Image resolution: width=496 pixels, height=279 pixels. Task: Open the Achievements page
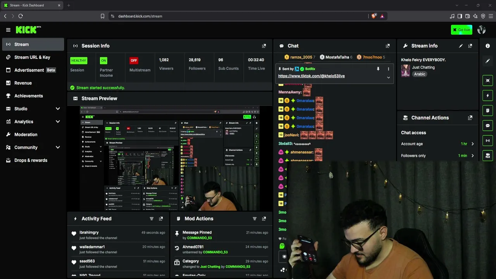pos(33,96)
